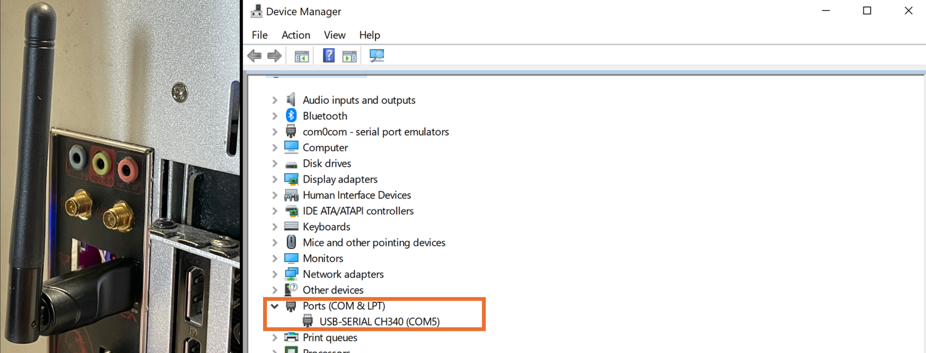
Task: Click the Forward arrow toolbar icon
Action: tap(274, 56)
